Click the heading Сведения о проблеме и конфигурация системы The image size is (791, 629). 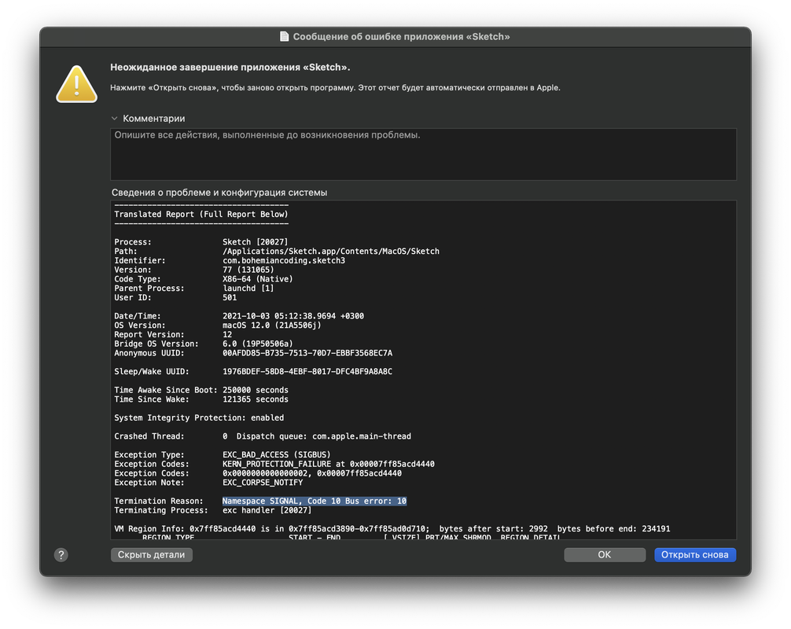[x=219, y=193]
